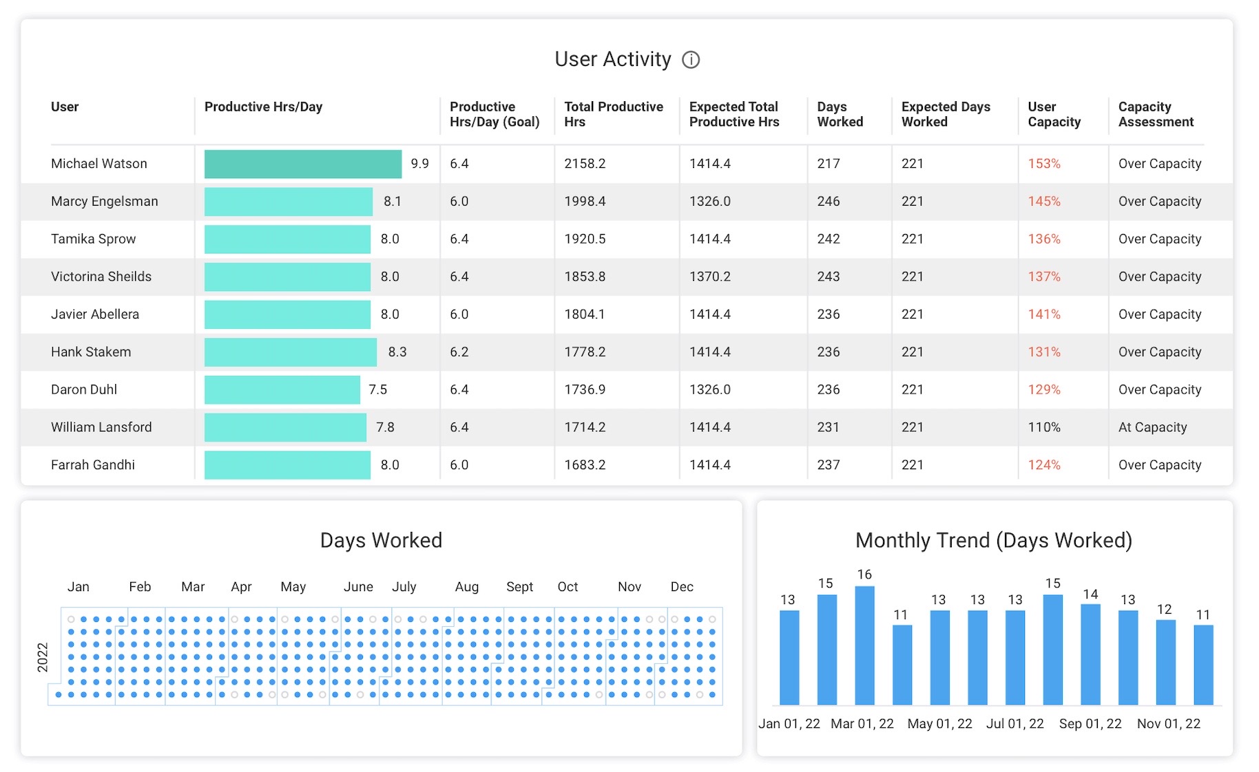Sort table by User Capacity header
This screenshot has height=772, width=1259.
pos(1054,114)
